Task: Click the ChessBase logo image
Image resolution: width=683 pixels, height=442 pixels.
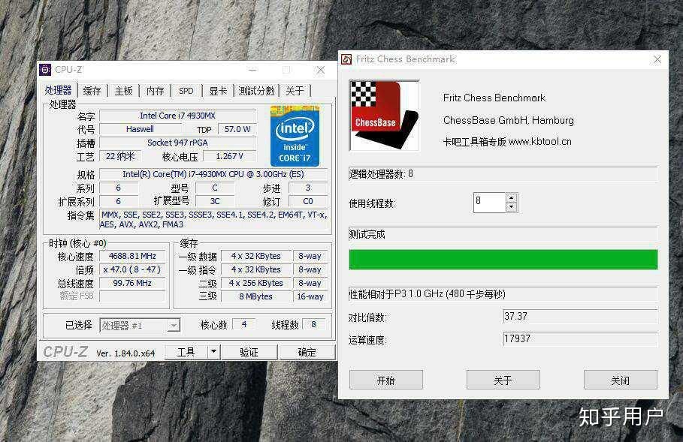Action: [384, 116]
